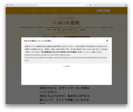Click the red macOS window close button
133x112 pixels.
8,5
